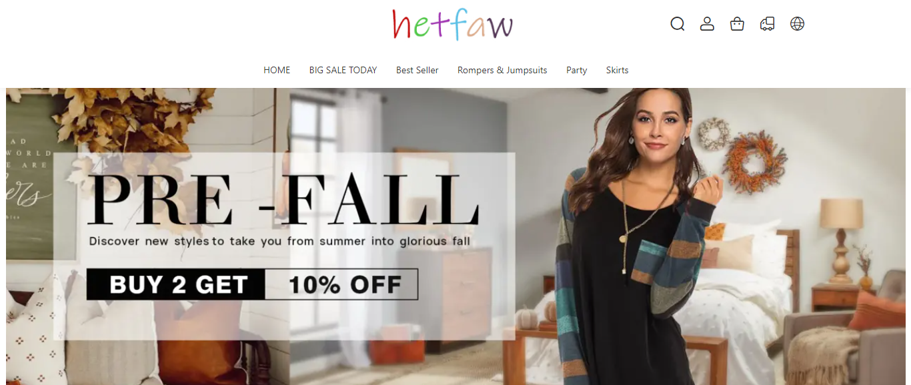Viewport: 911px width, 385px height.
Task: Open the globe language selector icon
Action: pyautogui.click(x=797, y=24)
